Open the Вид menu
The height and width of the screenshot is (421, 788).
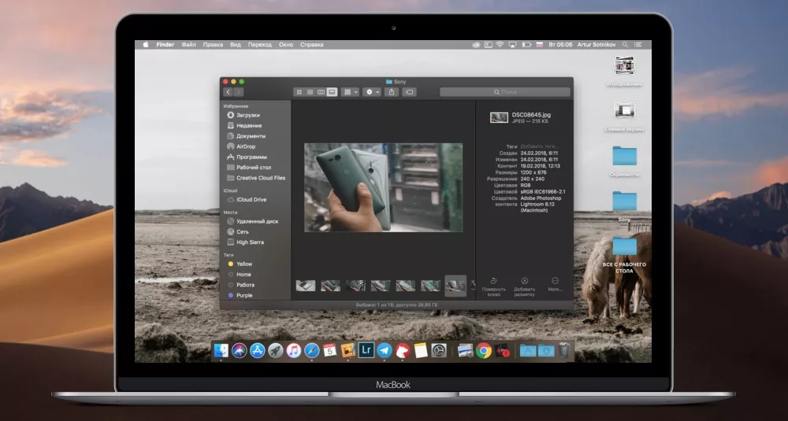pyautogui.click(x=236, y=45)
